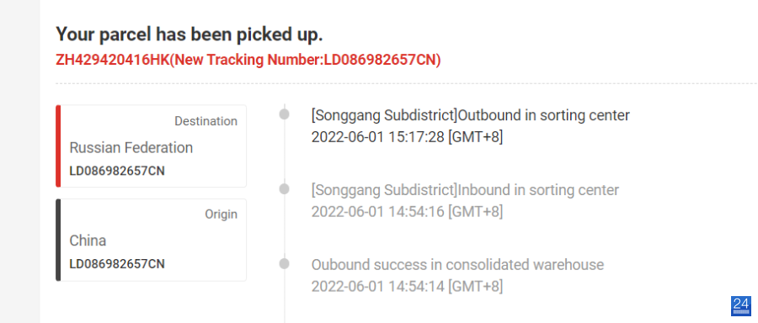The image size is (758, 323).
Task: Click 'Your parcel has been picked up' heading
Action: coord(189,34)
